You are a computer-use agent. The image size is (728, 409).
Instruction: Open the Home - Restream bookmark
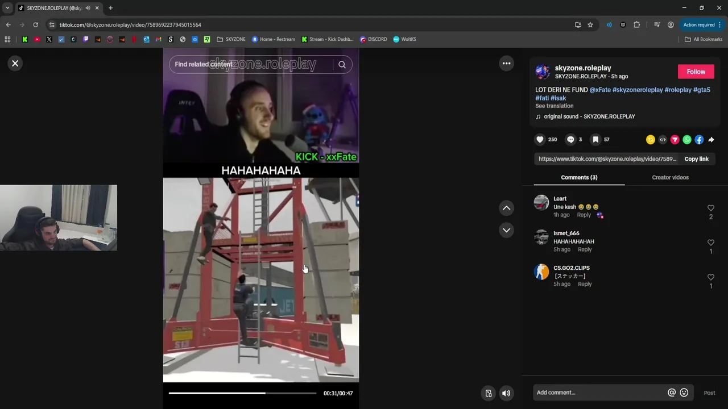point(274,39)
